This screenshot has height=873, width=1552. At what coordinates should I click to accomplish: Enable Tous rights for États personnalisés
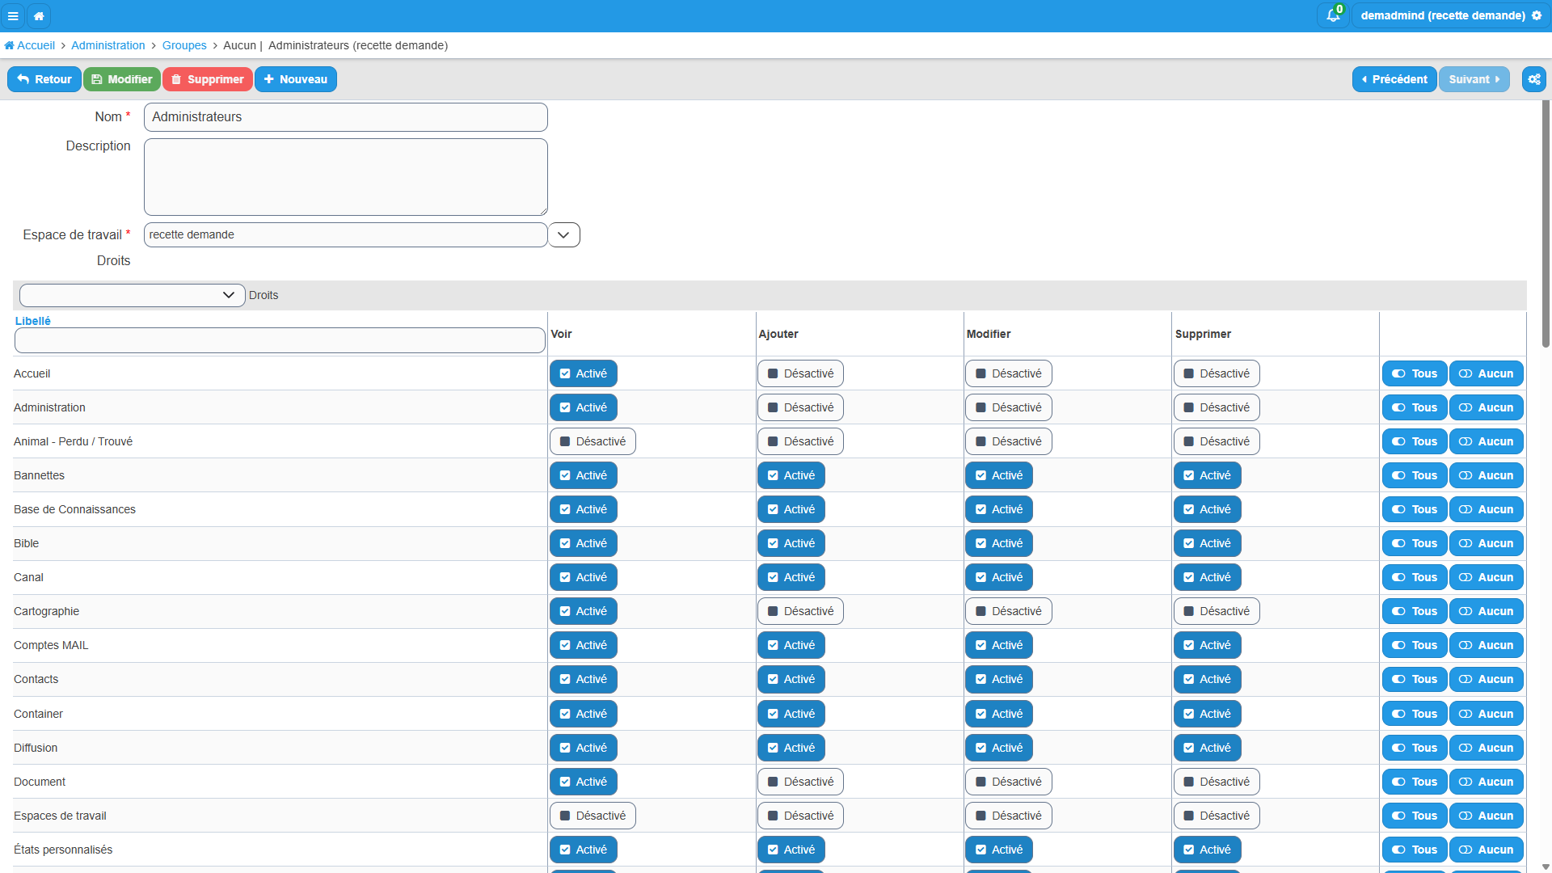(x=1415, y=850)
